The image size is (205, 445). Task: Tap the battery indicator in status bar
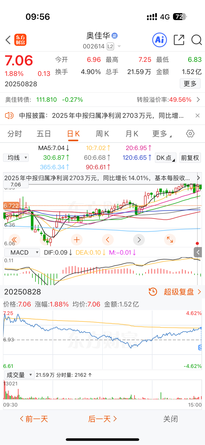[x=180, y=17]
